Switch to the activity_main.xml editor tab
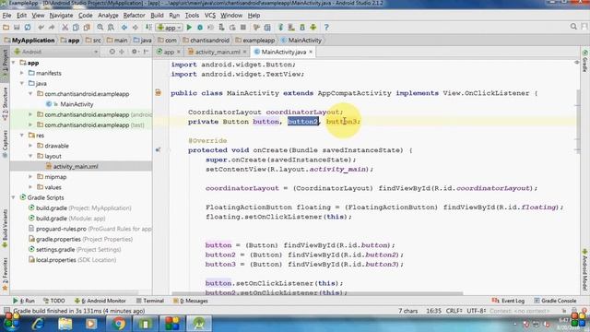Image resolution: width=590 pixels, height=332 pixels. tap(218, 52)
